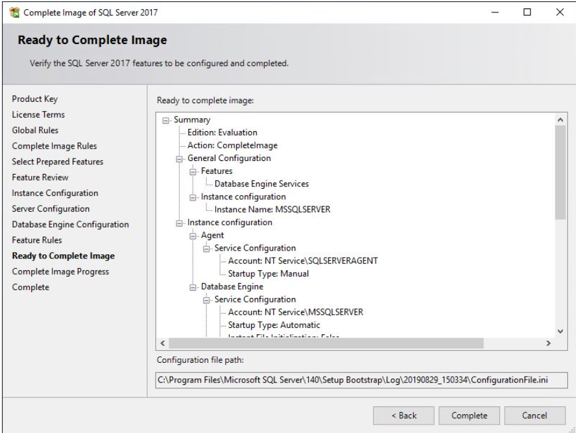The width and height of the screenshot is (576, 433).
Task: Select 'Database Engine Services' tree row
Action: 261,184
